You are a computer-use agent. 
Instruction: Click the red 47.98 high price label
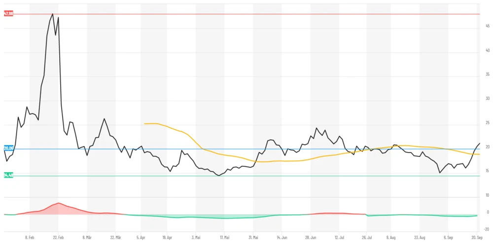8,14
